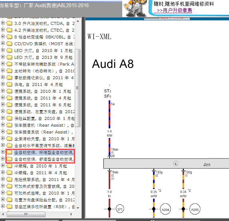Click the clock symbol inside J255 module
Viewport: 229px width, 221px height.
(x=176, y=163)
